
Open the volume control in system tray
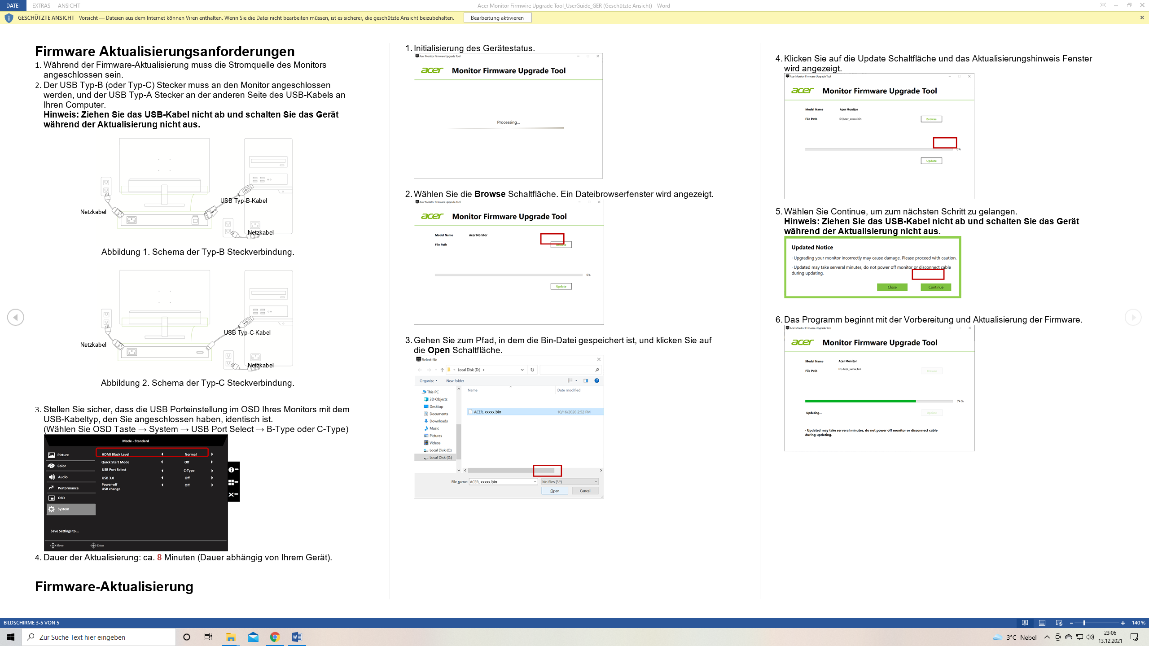coord(1090,637)
